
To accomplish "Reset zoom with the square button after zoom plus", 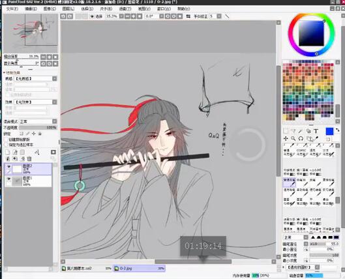I will 140,16.
